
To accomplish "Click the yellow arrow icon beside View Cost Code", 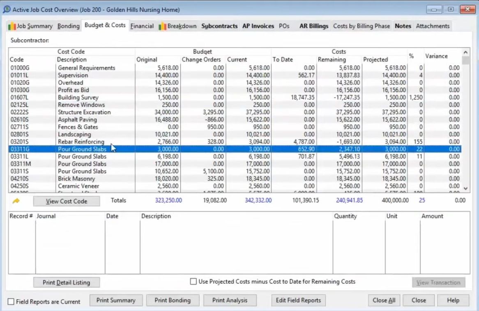I will click(x=16, y=201).
